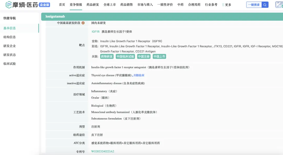Click the 药物研发 related tag
Screen dimensions: 283x155
[x=107, y=56]
